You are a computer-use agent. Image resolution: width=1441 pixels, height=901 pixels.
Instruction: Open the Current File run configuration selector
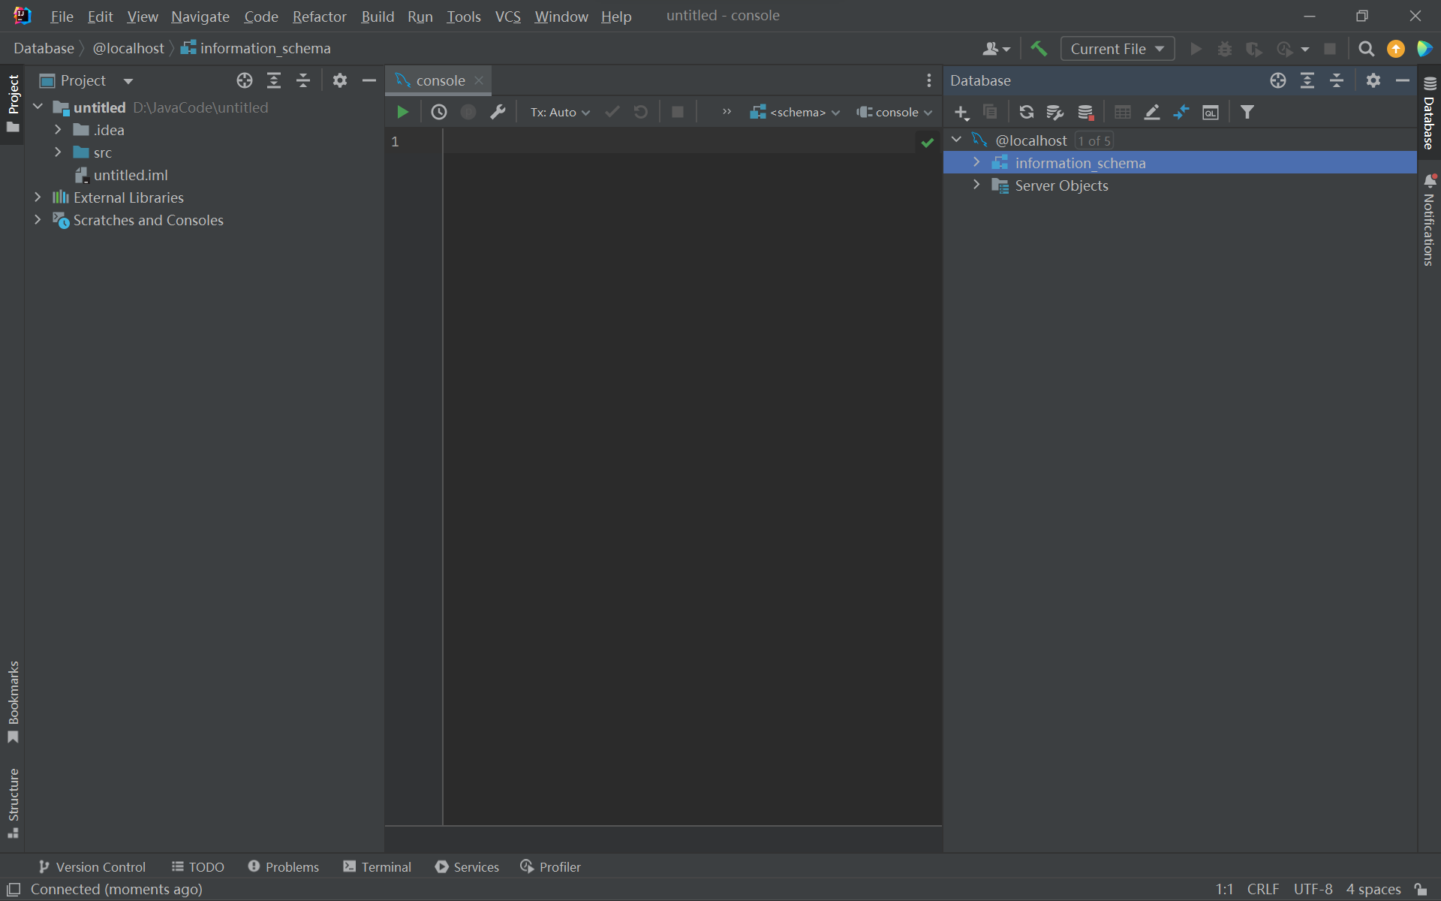1117,48
